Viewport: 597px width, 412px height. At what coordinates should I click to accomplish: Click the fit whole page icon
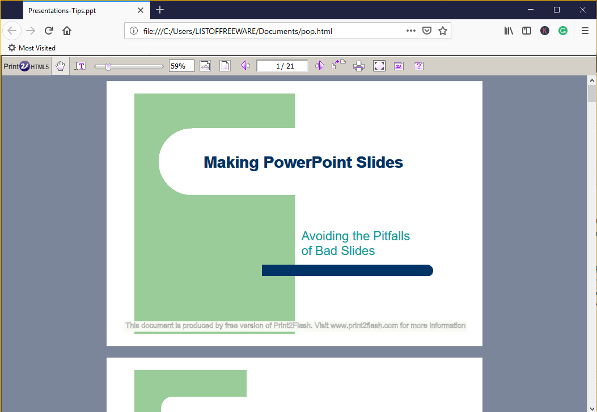pos(225,66)
